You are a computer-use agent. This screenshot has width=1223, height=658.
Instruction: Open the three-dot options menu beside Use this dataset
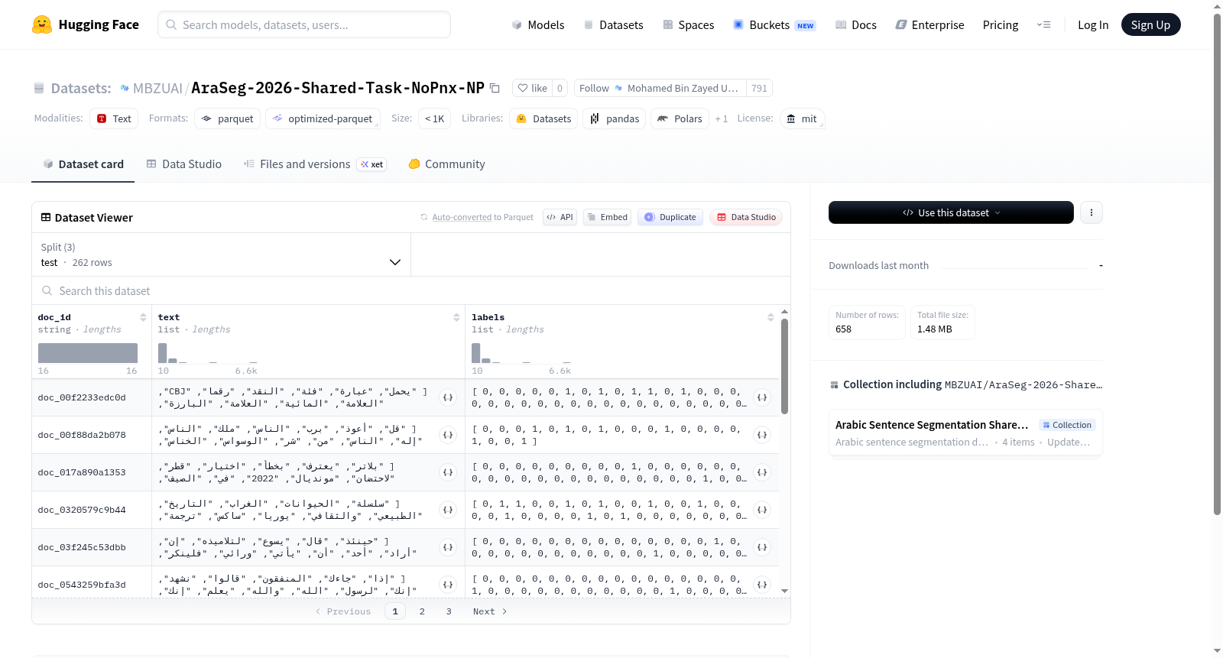click(x=1092, y=212)
